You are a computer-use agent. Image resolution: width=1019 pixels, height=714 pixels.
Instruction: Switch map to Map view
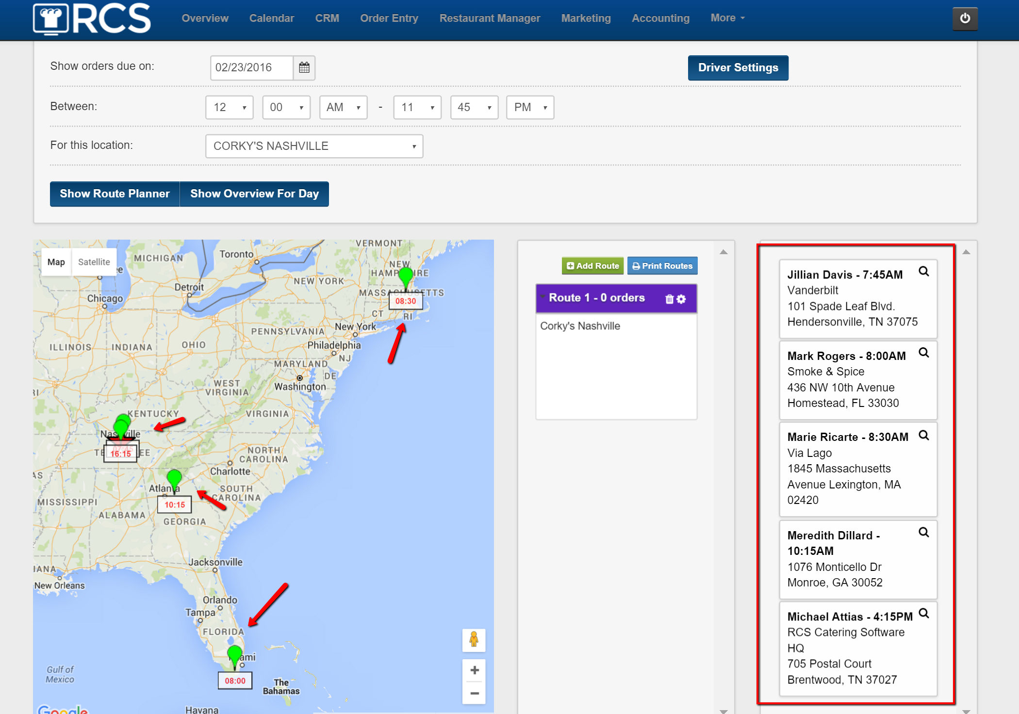pyautogui.click(x=56, y=262)
